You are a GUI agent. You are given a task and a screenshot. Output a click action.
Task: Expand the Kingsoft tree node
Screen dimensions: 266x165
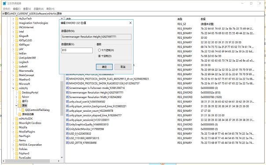(x=13, y=36)
